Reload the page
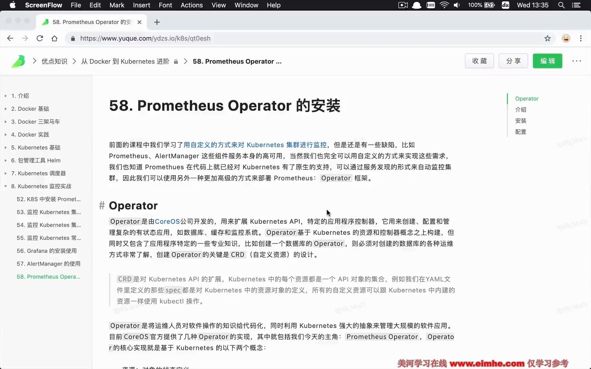 point(40,38)
